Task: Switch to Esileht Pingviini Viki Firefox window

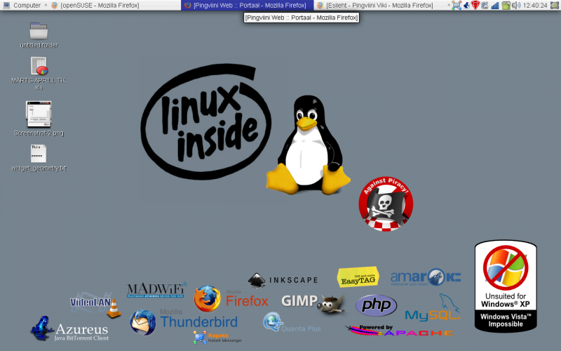Action: pos(376,6)
